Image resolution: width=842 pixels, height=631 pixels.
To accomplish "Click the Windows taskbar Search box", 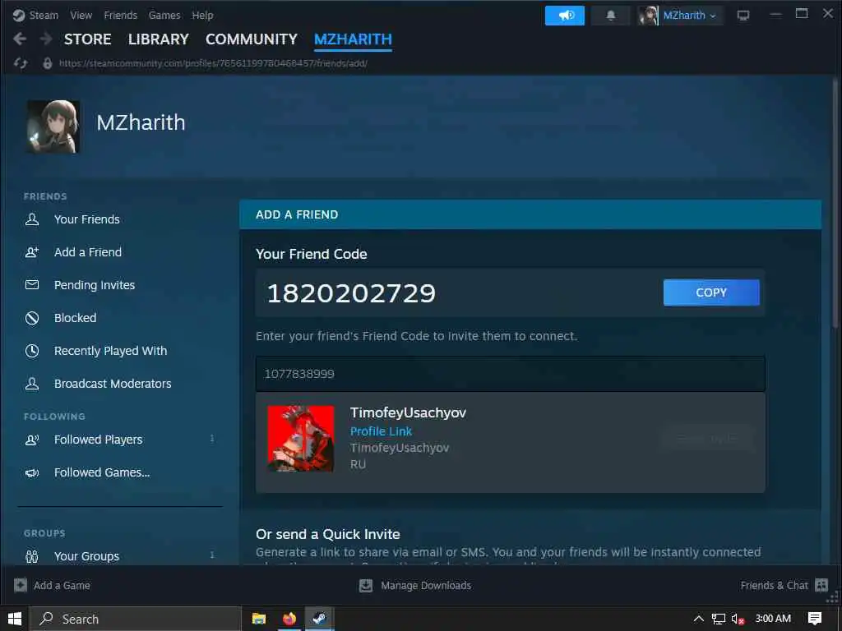I will click(136, 619).
